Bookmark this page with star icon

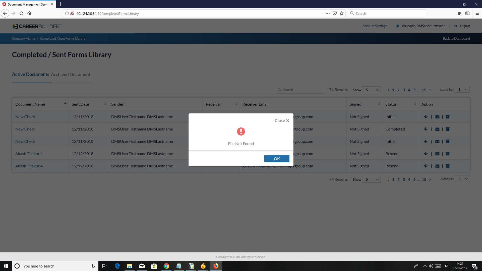(x=342, y=13)
